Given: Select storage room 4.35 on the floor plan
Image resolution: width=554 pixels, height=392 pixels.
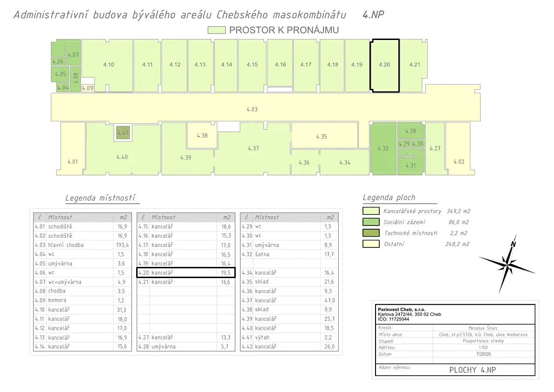Looking at the screenshot, I should pyautogui.click(x=324, y=136).
